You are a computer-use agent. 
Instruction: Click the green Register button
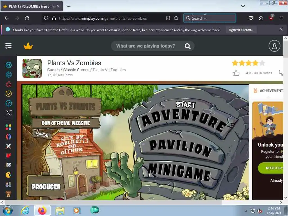click(271, 168)
